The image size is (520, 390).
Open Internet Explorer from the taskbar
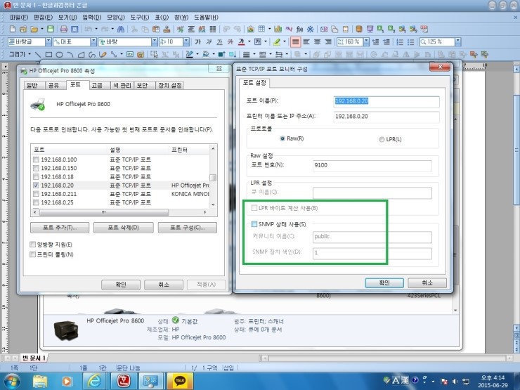93,380
